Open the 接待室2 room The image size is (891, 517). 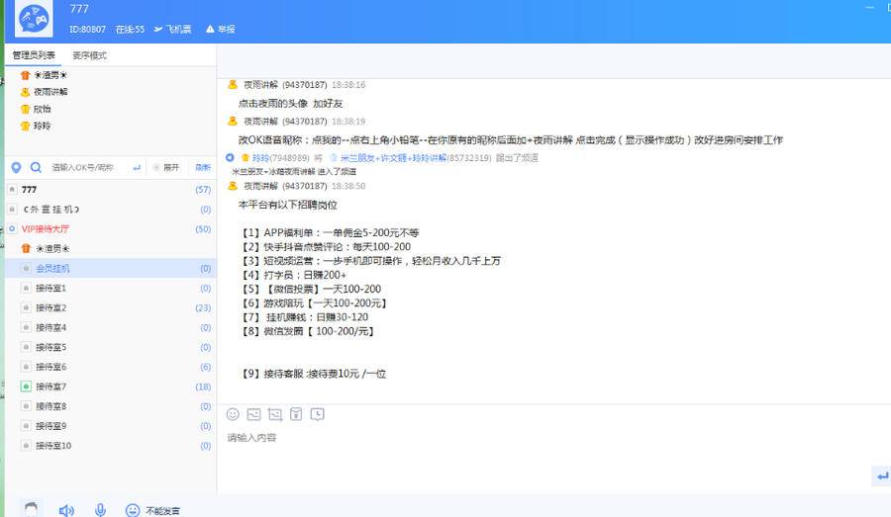pos(50,308)
